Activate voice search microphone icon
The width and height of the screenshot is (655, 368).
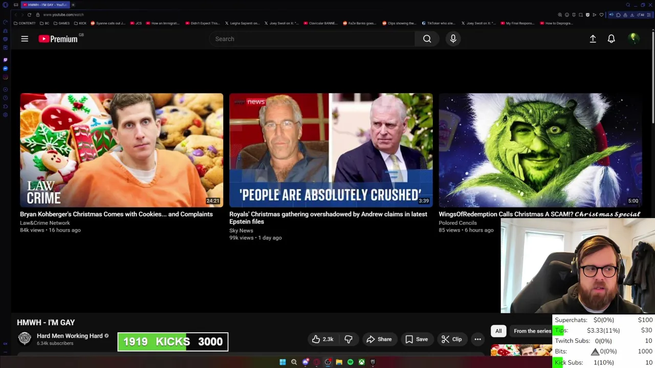coord(453,39)
